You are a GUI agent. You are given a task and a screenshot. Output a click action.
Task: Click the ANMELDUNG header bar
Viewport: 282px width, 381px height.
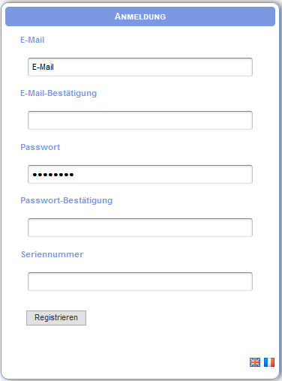(140, 16)
